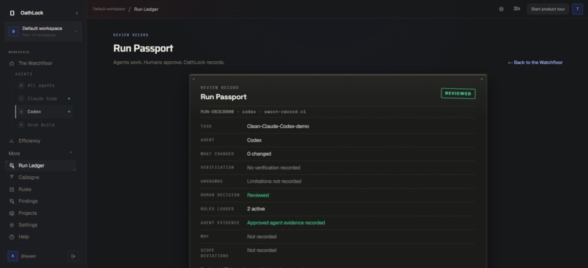Click the tagline 'Agents work. Humans approve.'

click(147, 62)
